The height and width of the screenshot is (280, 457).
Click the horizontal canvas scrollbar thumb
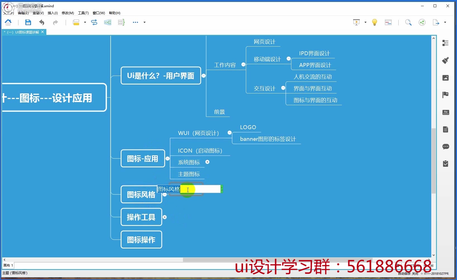point(277,260)
